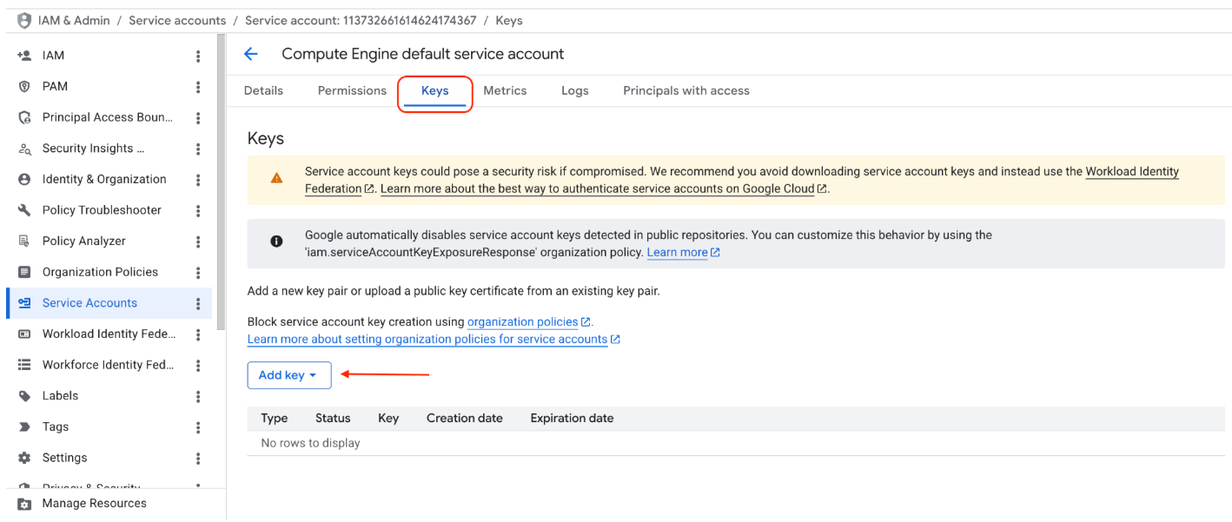
Task: Click the Service Accounts icon
Action: 24,303
